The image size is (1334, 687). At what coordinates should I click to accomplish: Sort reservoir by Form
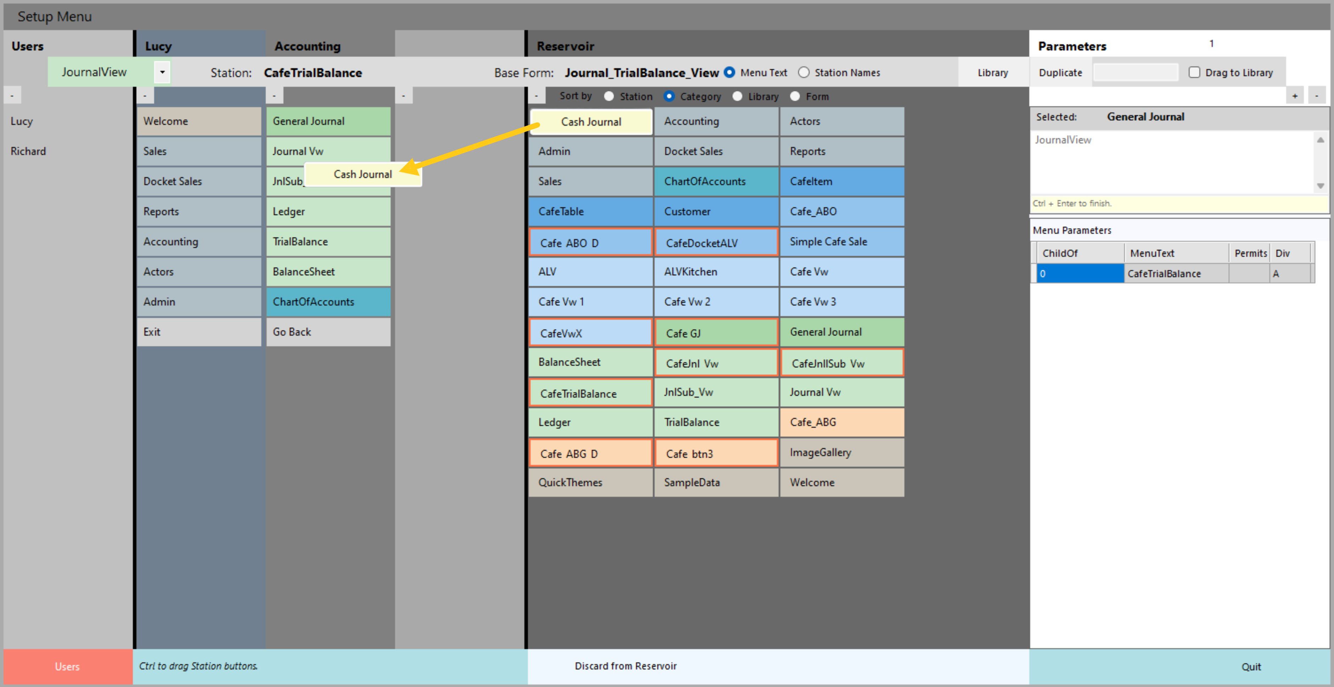coord(795,96)
